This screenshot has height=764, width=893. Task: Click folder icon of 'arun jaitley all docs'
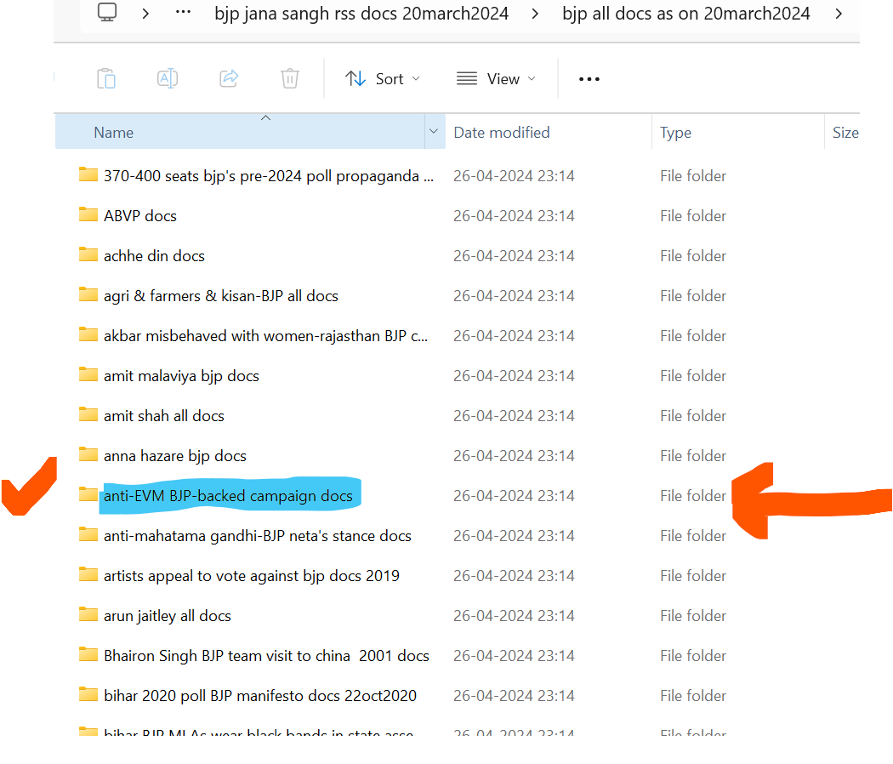88,614
